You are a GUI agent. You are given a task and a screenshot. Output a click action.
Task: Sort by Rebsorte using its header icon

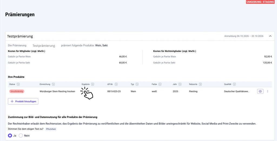pos(200,84)
